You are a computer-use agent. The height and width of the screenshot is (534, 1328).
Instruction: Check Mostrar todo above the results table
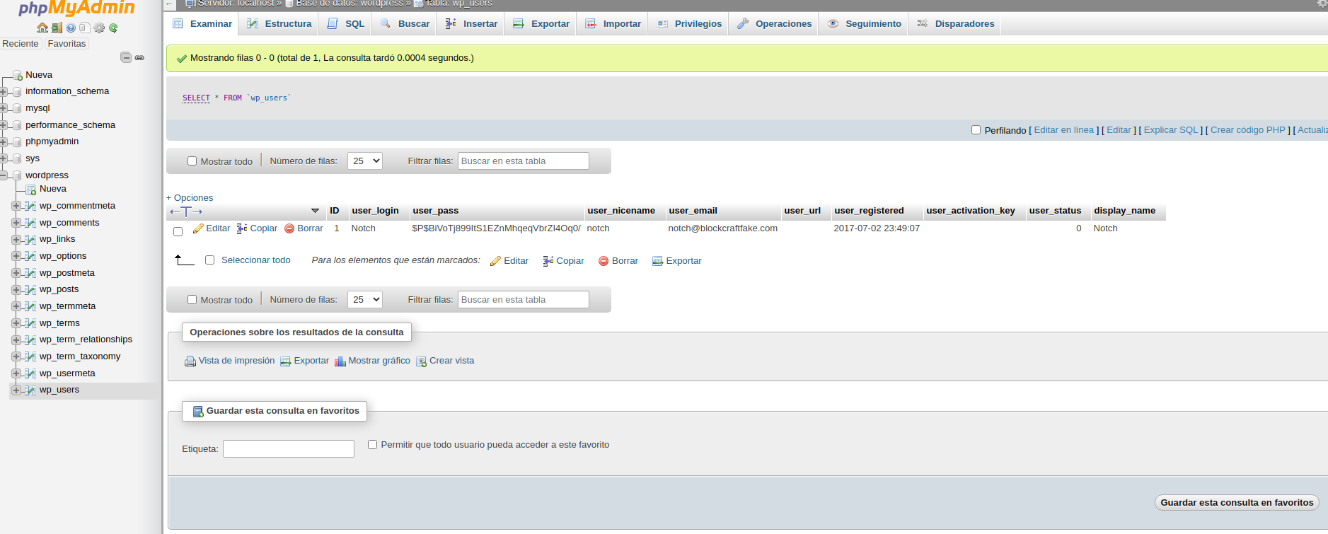(x=192, y=161)
